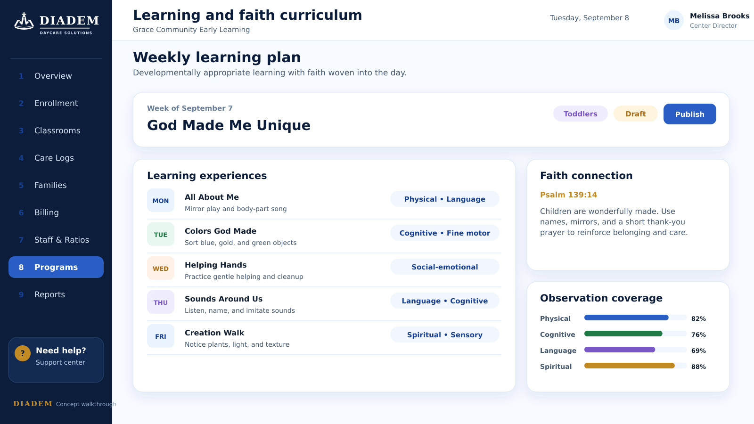Click the Social-emotional domain tag

point(445,267)
